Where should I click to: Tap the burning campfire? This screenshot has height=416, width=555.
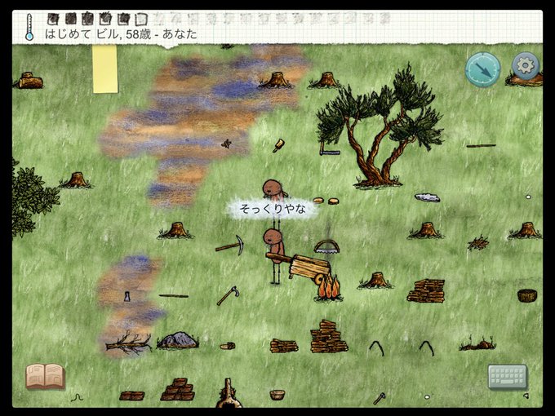(x=329, y=288)
